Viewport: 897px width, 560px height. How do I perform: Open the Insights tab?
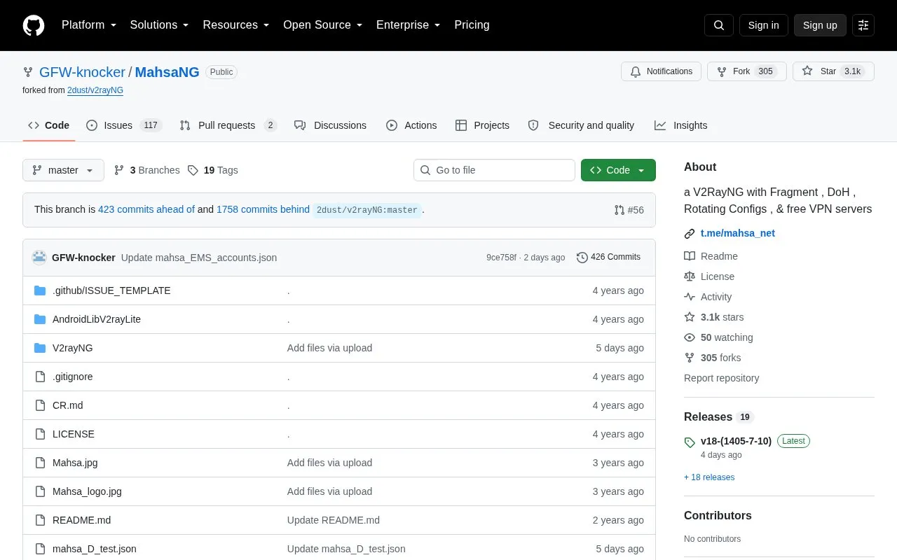pos(681,125)
